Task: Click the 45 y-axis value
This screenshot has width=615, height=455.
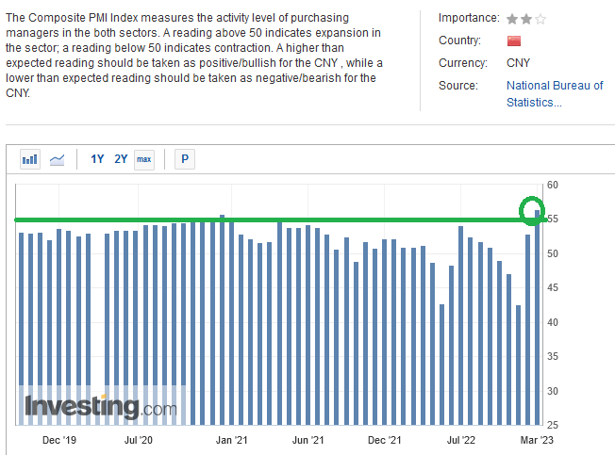Action: click(x=552, y=288)
